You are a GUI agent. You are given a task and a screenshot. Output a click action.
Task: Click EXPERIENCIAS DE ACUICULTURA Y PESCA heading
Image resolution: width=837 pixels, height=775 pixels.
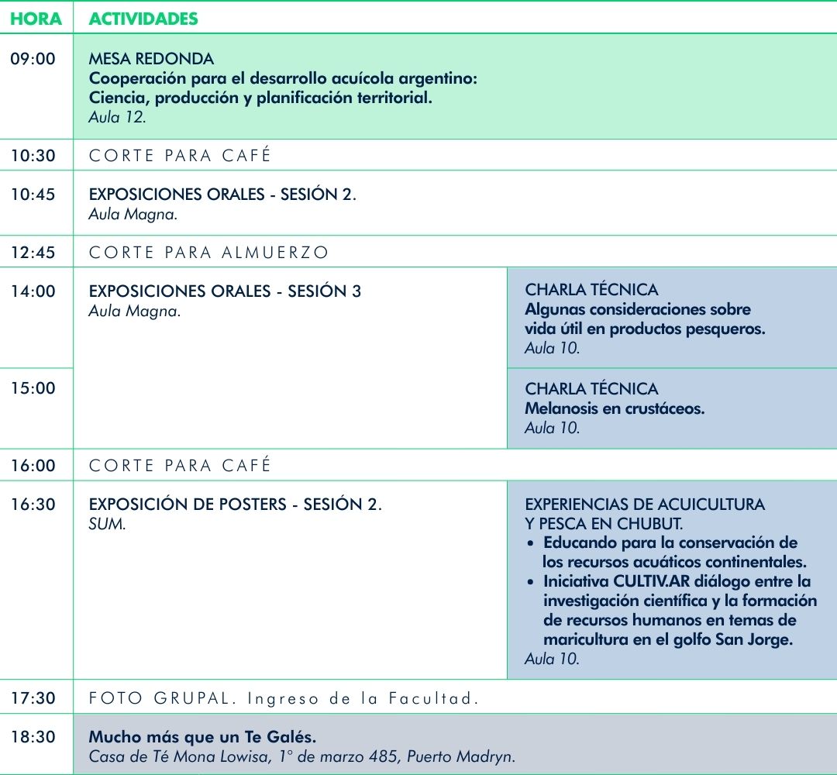tap(644, 514)
